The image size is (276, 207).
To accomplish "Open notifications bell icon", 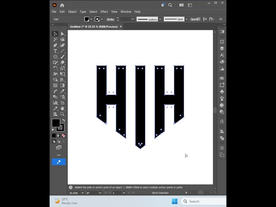I will pos(163,5).
